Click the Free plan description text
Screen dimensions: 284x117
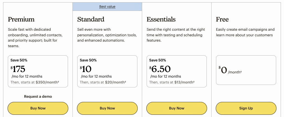pyautogui.click(x=245, y=32)
